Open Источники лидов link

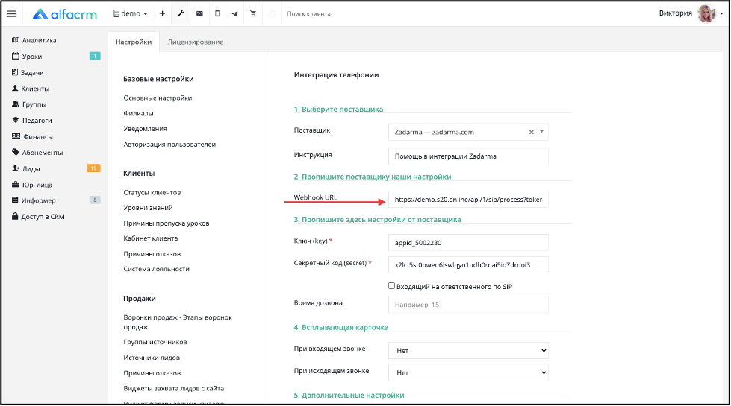pos(152,358)
